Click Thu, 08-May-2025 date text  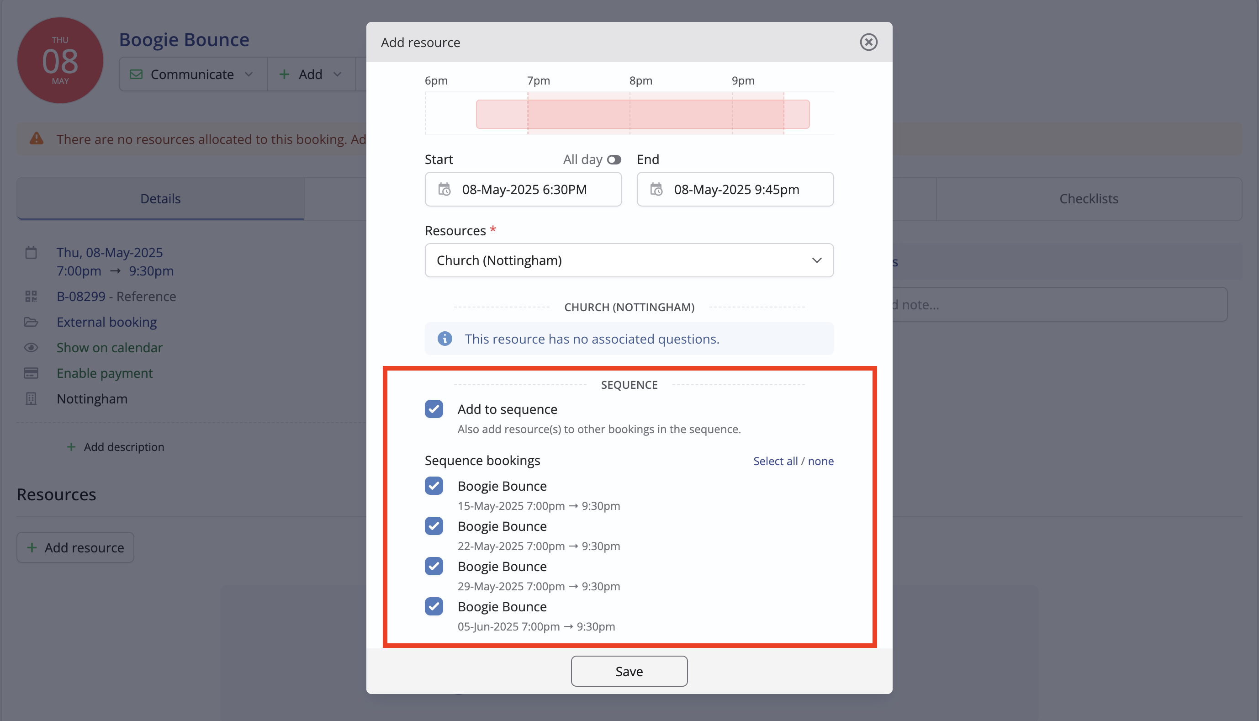[x=110, y=253]
